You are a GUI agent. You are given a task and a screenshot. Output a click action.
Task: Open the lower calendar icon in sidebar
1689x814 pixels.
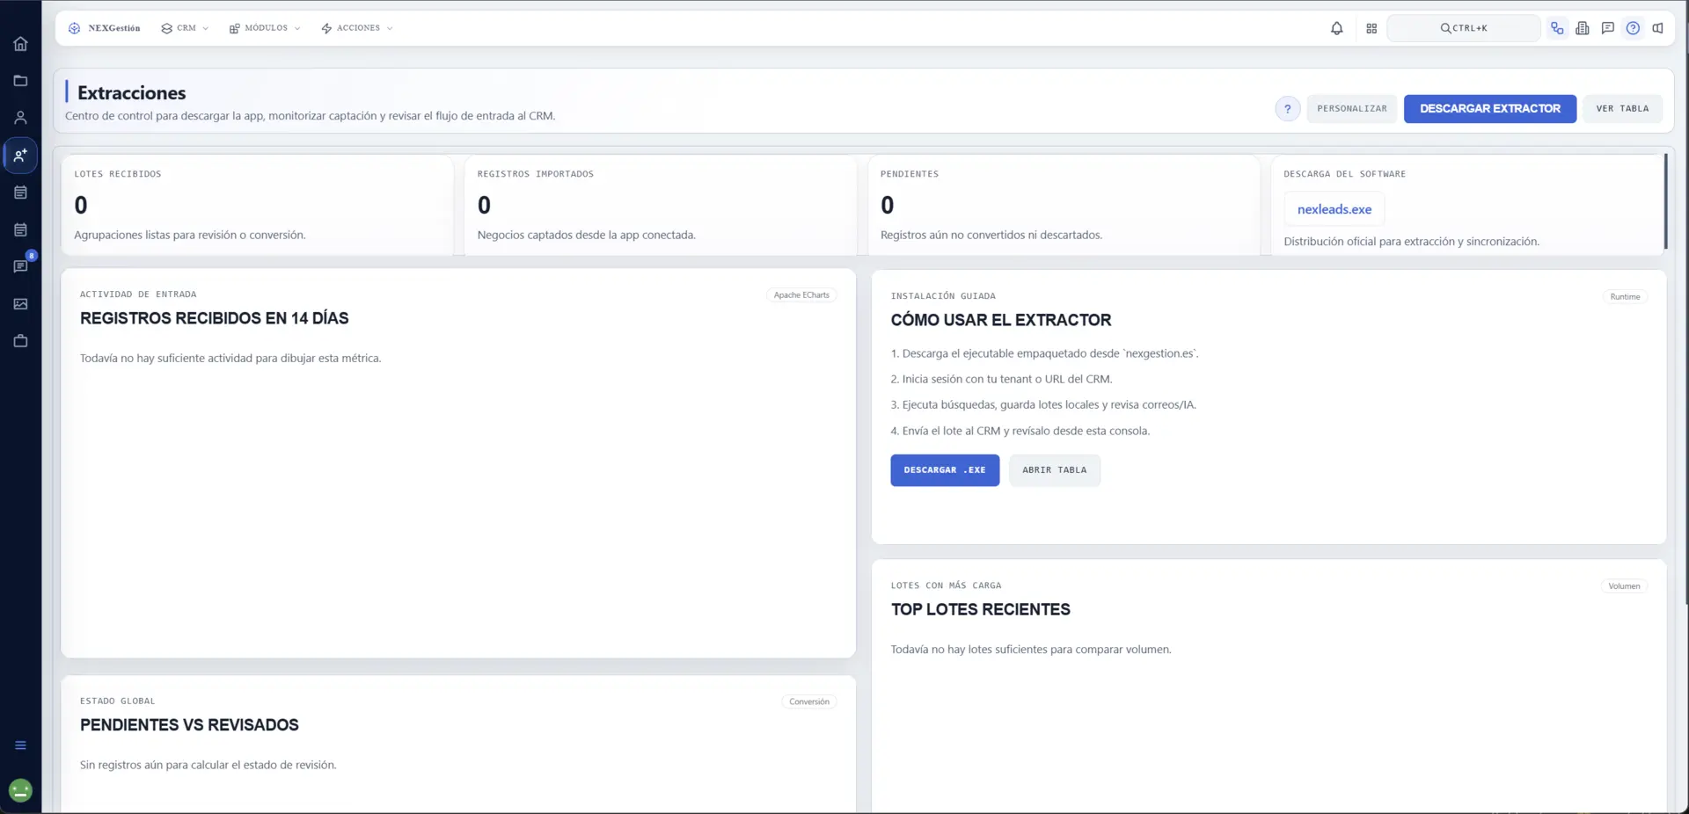coord(20,229)
